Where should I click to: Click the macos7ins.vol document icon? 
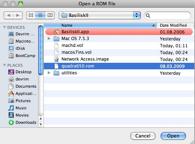click(x=56, y=52)
